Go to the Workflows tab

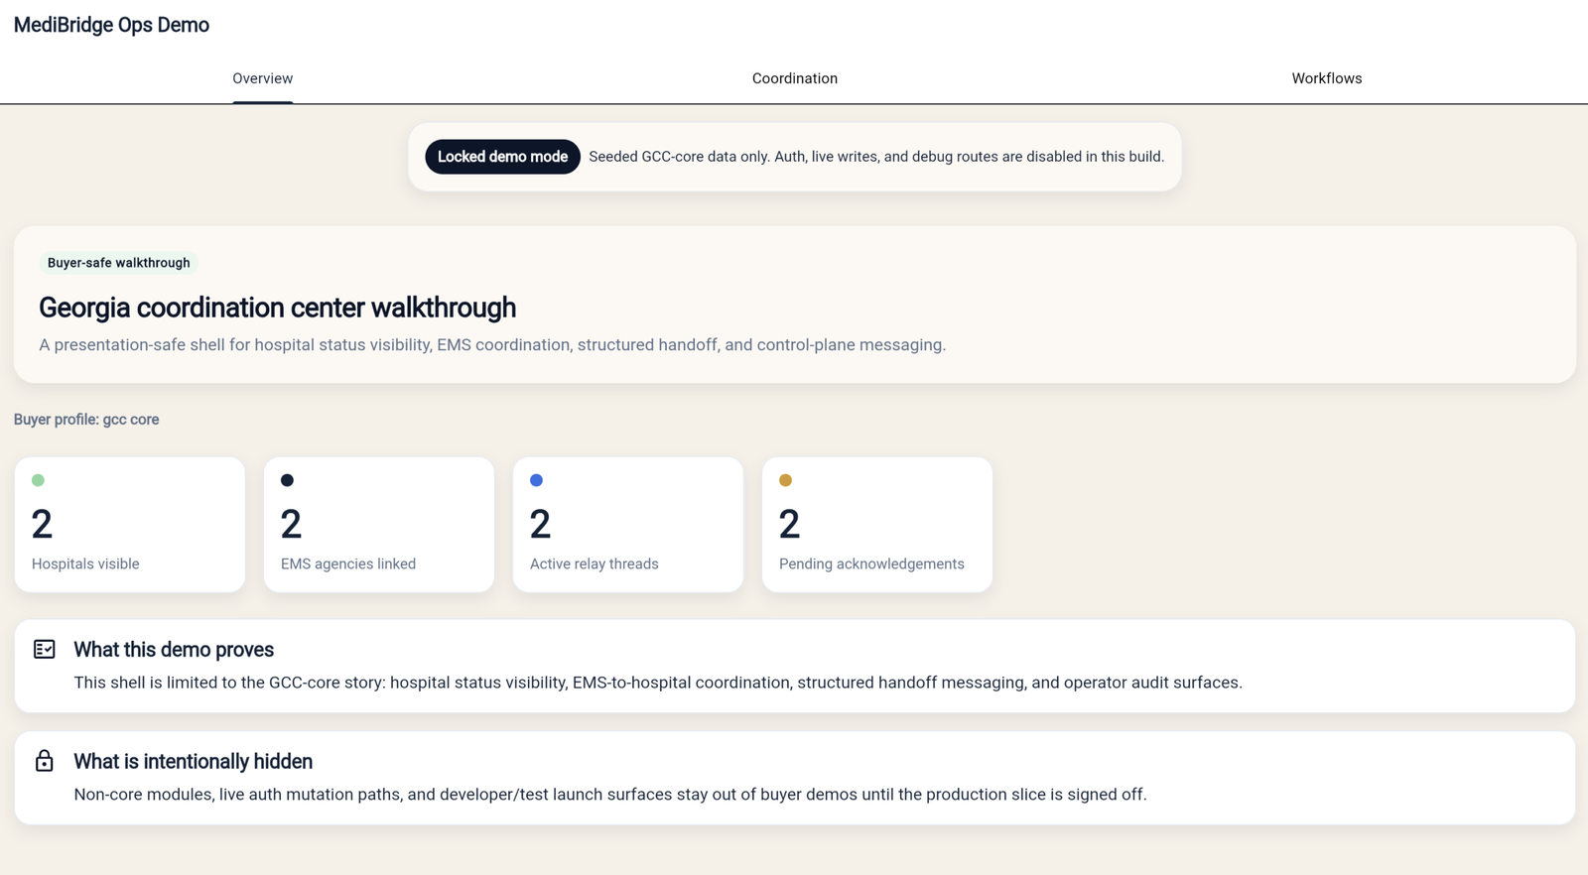[x=1326, y=78]
